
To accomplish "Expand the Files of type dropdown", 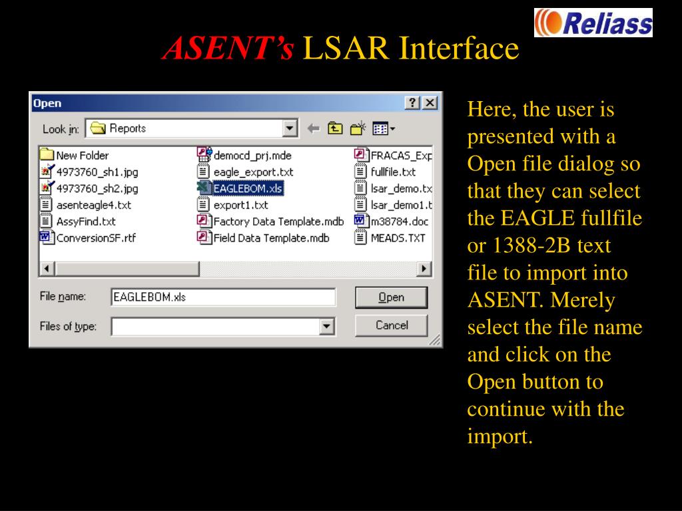I will (327, 326).
